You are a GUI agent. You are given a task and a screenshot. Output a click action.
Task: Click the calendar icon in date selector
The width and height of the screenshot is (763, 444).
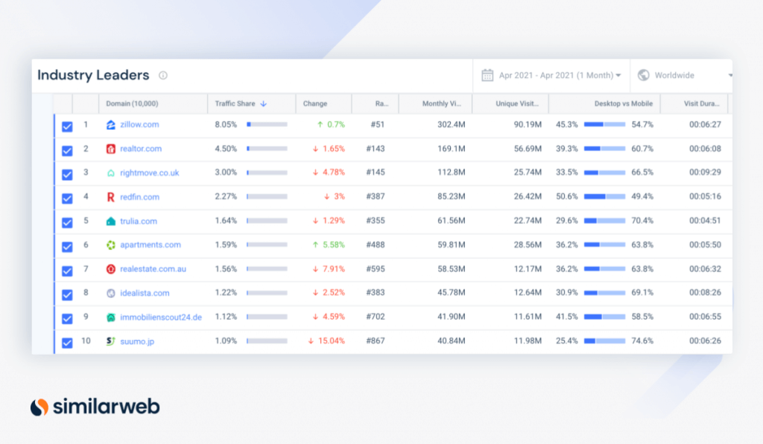point(487,75)
